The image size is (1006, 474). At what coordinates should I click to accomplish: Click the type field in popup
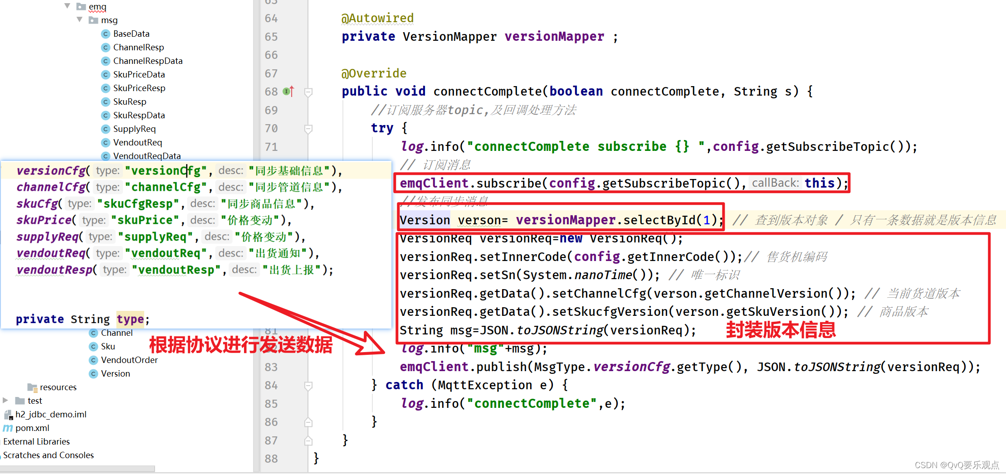[x=130, y=319]
